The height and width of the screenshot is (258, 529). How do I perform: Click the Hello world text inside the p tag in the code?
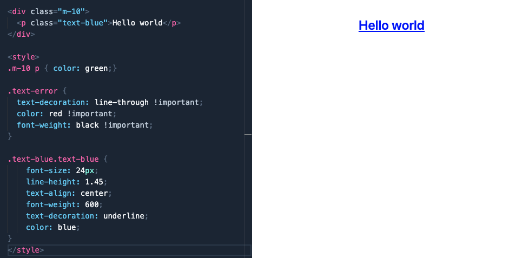point(137,23)
